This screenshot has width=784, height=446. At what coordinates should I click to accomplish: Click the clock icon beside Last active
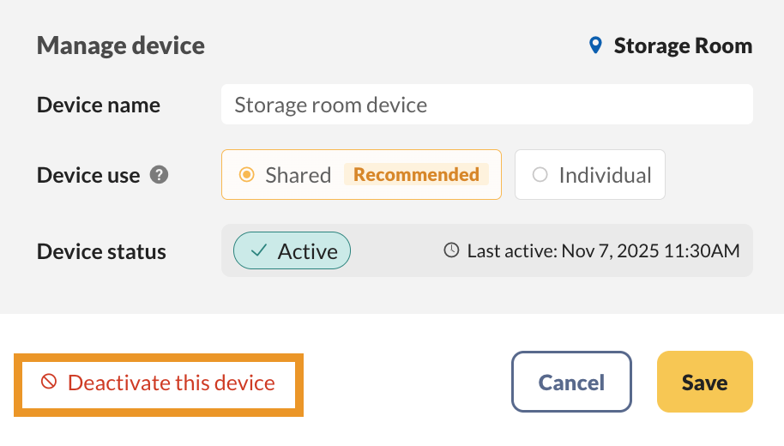[x=451, y=250]
